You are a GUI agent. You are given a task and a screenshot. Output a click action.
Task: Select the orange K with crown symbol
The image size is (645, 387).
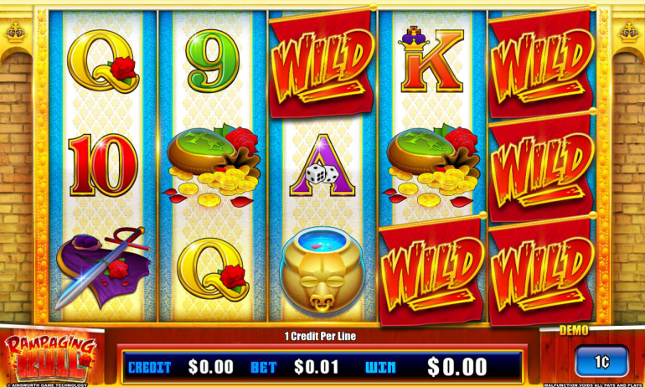[431, 59]
